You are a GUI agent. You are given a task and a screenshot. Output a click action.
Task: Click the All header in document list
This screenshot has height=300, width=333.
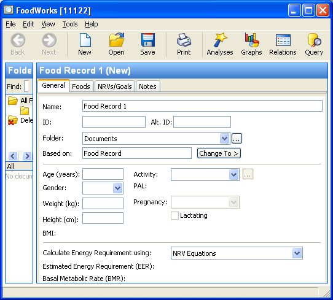pyautogui.click(x=19, y=166)
